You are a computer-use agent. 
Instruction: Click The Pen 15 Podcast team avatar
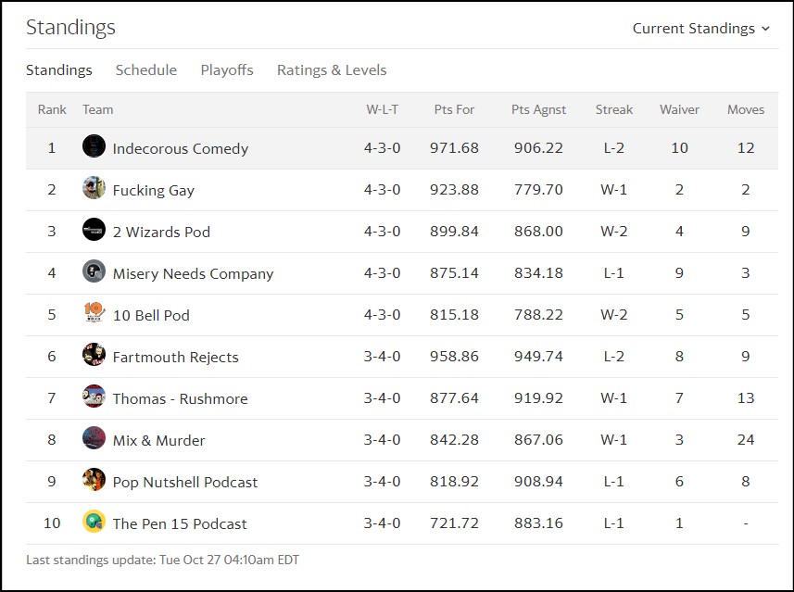(x=94, y=523)
